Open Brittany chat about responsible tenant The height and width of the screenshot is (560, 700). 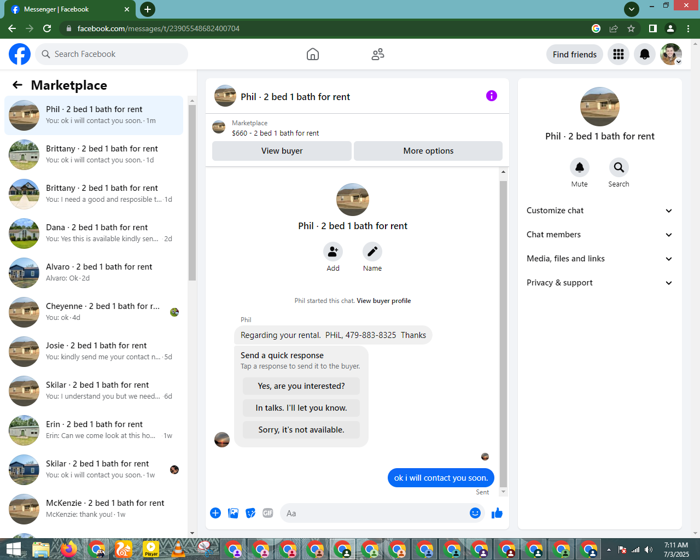[x=94, y=194]
